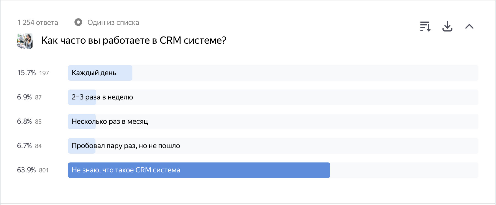
Task: Open the question image thumbnail
Action: point(25,41)
